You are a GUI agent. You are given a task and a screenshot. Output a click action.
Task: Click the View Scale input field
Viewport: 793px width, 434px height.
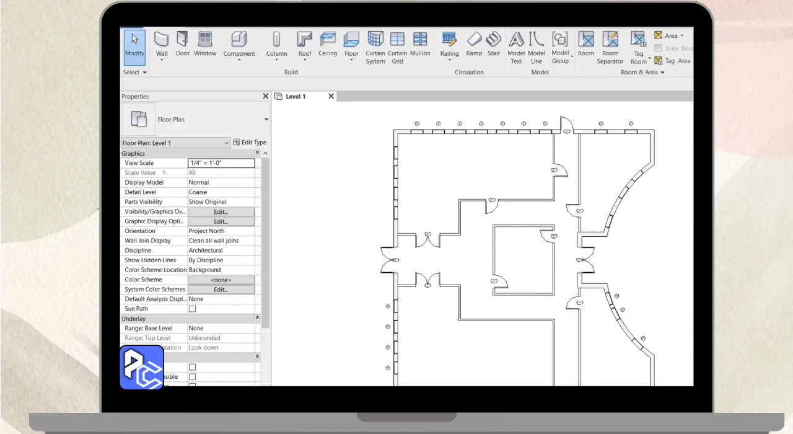221,163
